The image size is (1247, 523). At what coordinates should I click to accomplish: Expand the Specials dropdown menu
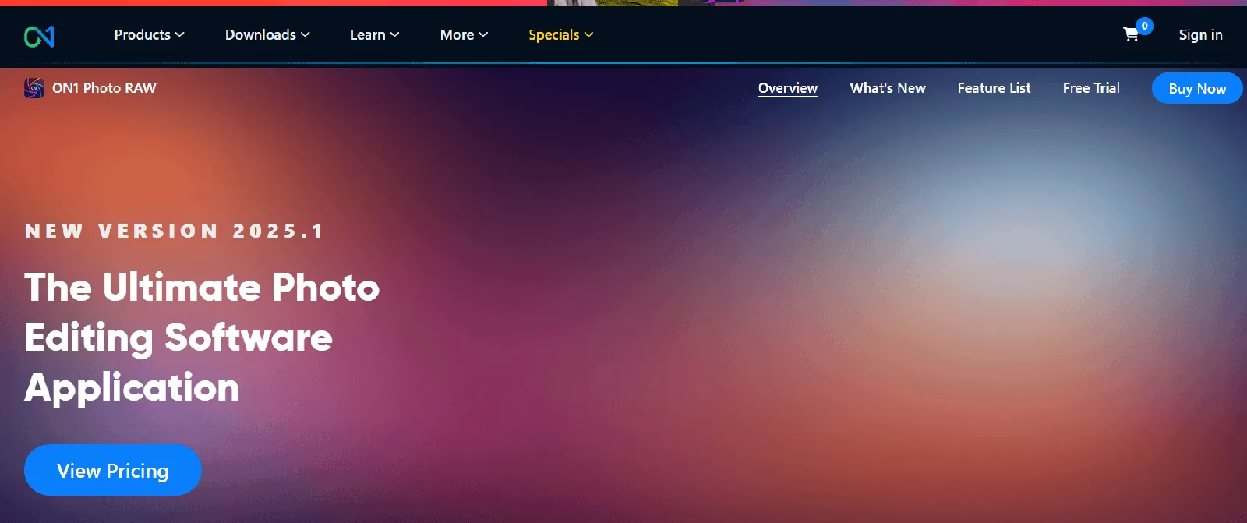(x=561, y=35)
